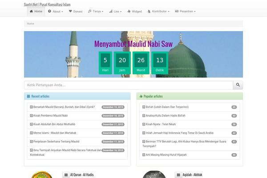Click the Menyambut Maulid Nabi Saw banner title

click(133, 44)
